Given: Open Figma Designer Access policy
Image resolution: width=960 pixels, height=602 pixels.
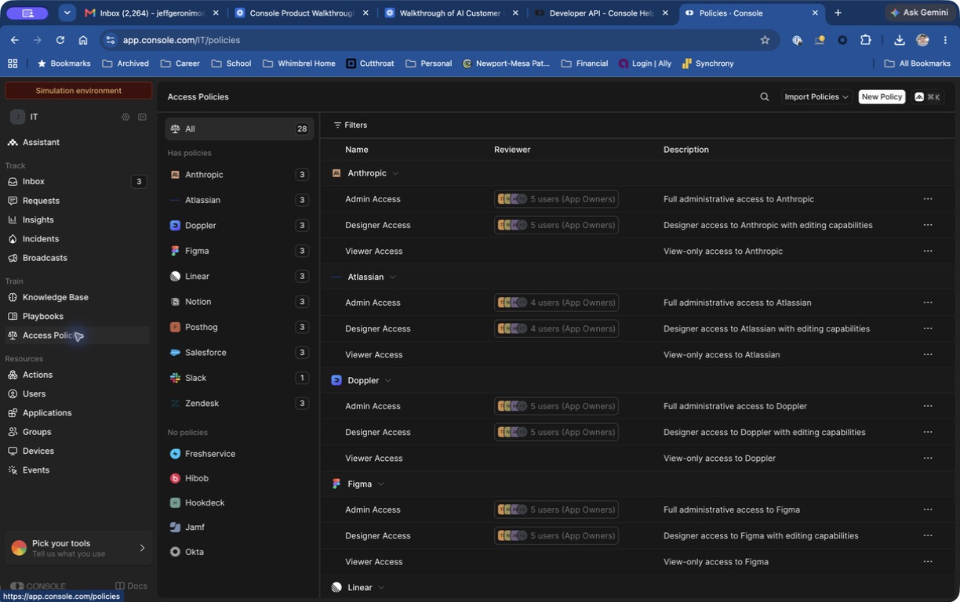Looking at the screenshot, I should tap(378, 535).
